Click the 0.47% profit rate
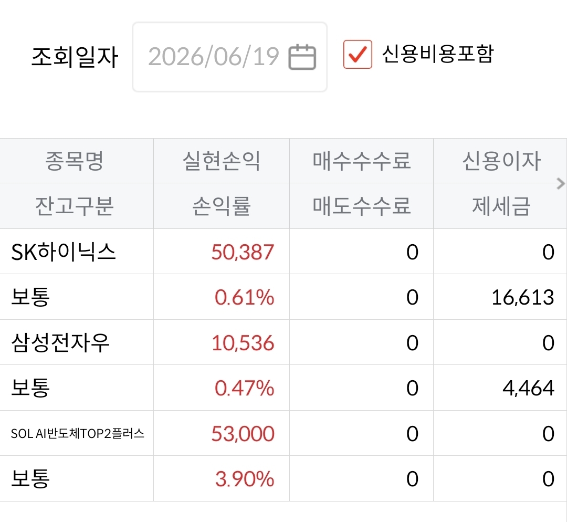567x522 pixels. (x=245, y=388)
